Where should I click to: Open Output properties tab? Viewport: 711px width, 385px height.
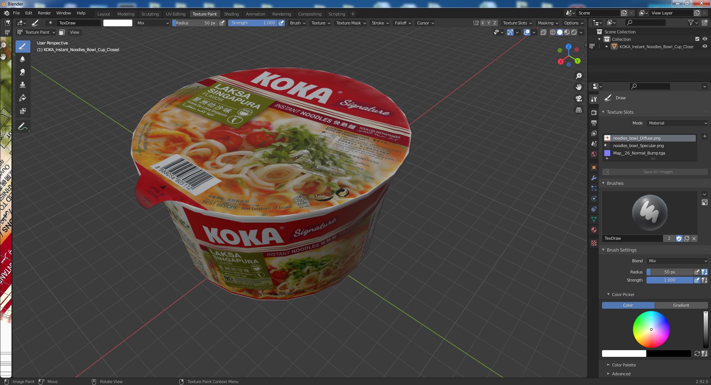(x=594, y=123)
